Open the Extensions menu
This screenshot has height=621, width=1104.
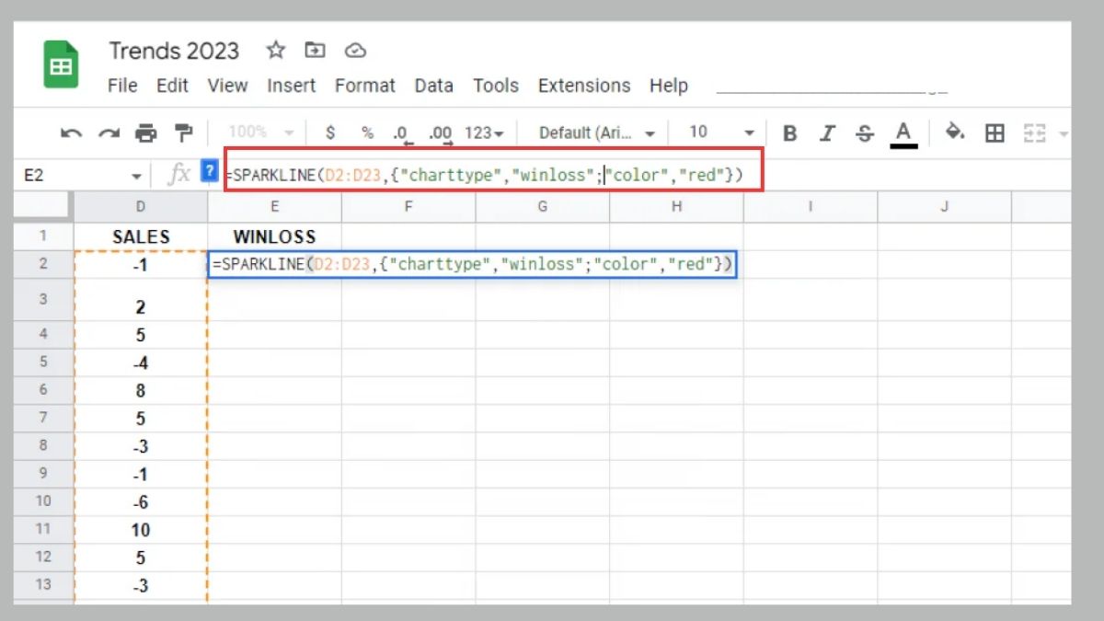click(x=583, y=86)
